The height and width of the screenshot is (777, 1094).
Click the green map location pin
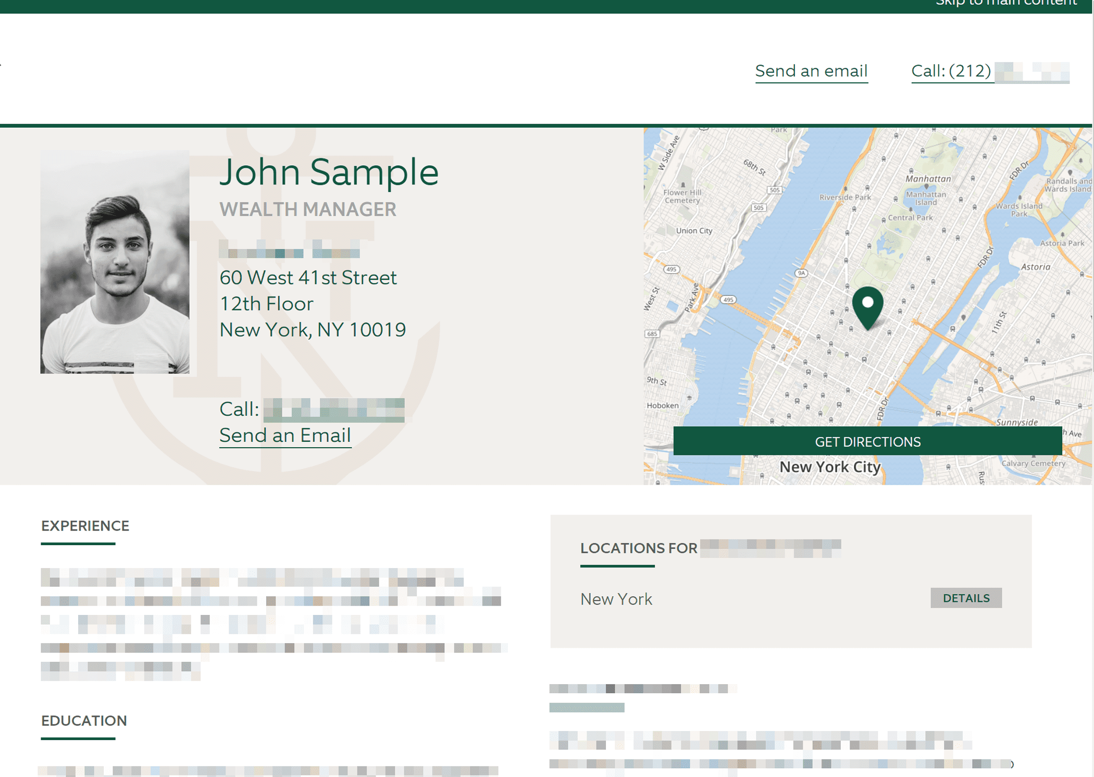pyautogui.click(x=867, y=306)
